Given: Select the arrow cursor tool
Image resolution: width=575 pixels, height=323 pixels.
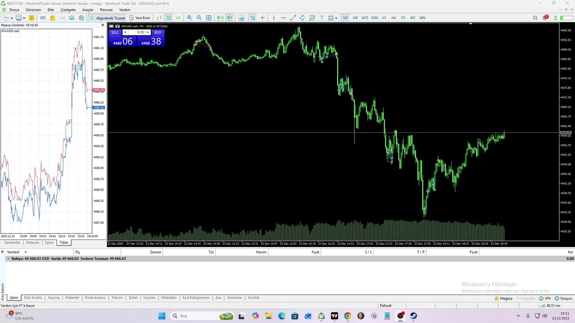Looking at the screenshot, I should pyautogui.click(x=253, y=18).
